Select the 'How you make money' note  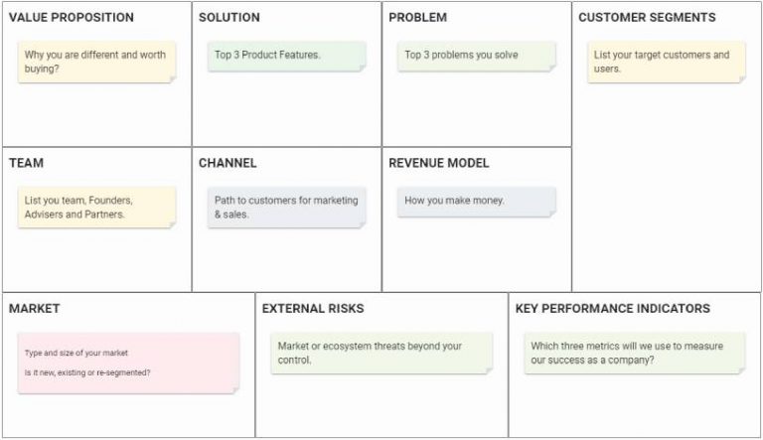(x=476, y=201)
